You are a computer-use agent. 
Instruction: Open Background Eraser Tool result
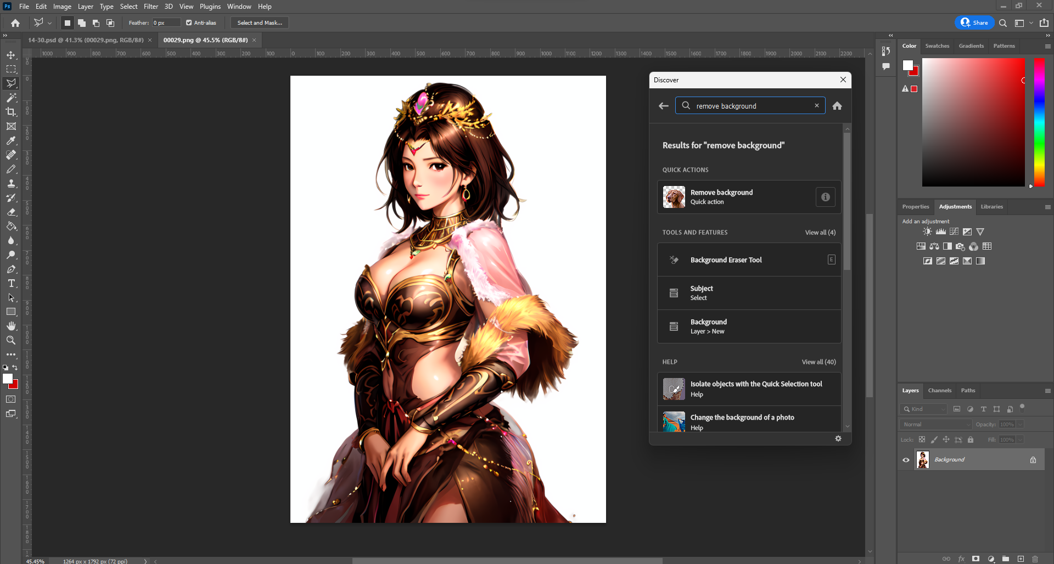[x=749, y=260]
